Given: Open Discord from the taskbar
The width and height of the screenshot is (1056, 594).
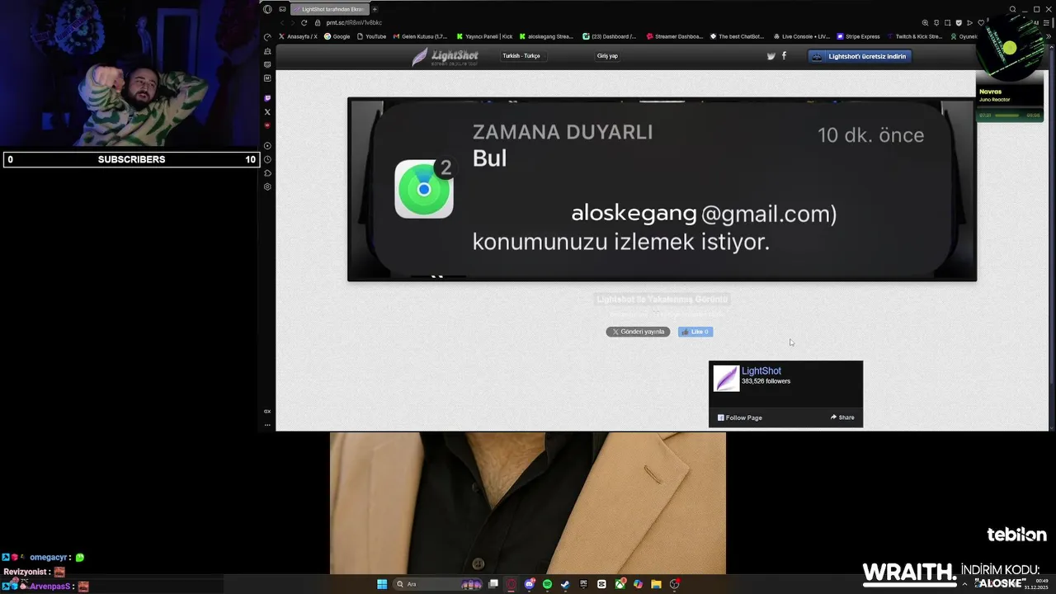Looking at the screenshot, I should [529, 584].
